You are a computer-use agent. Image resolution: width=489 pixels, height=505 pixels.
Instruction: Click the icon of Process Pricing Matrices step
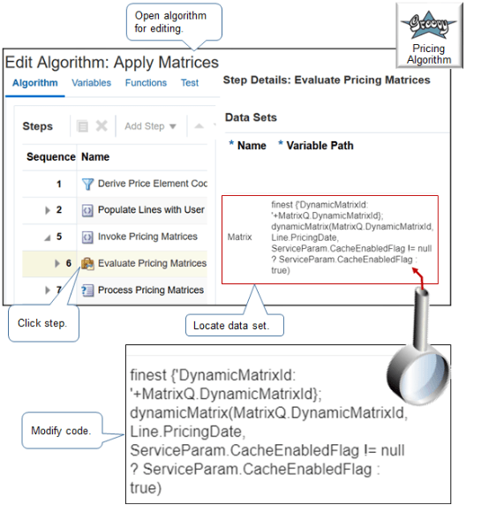pos(87,290)
